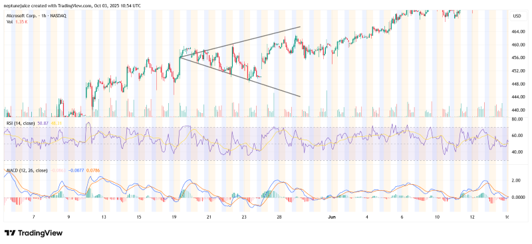Click date 28 on time axis
The image size is (532, 244).
(x=279, y=217)
